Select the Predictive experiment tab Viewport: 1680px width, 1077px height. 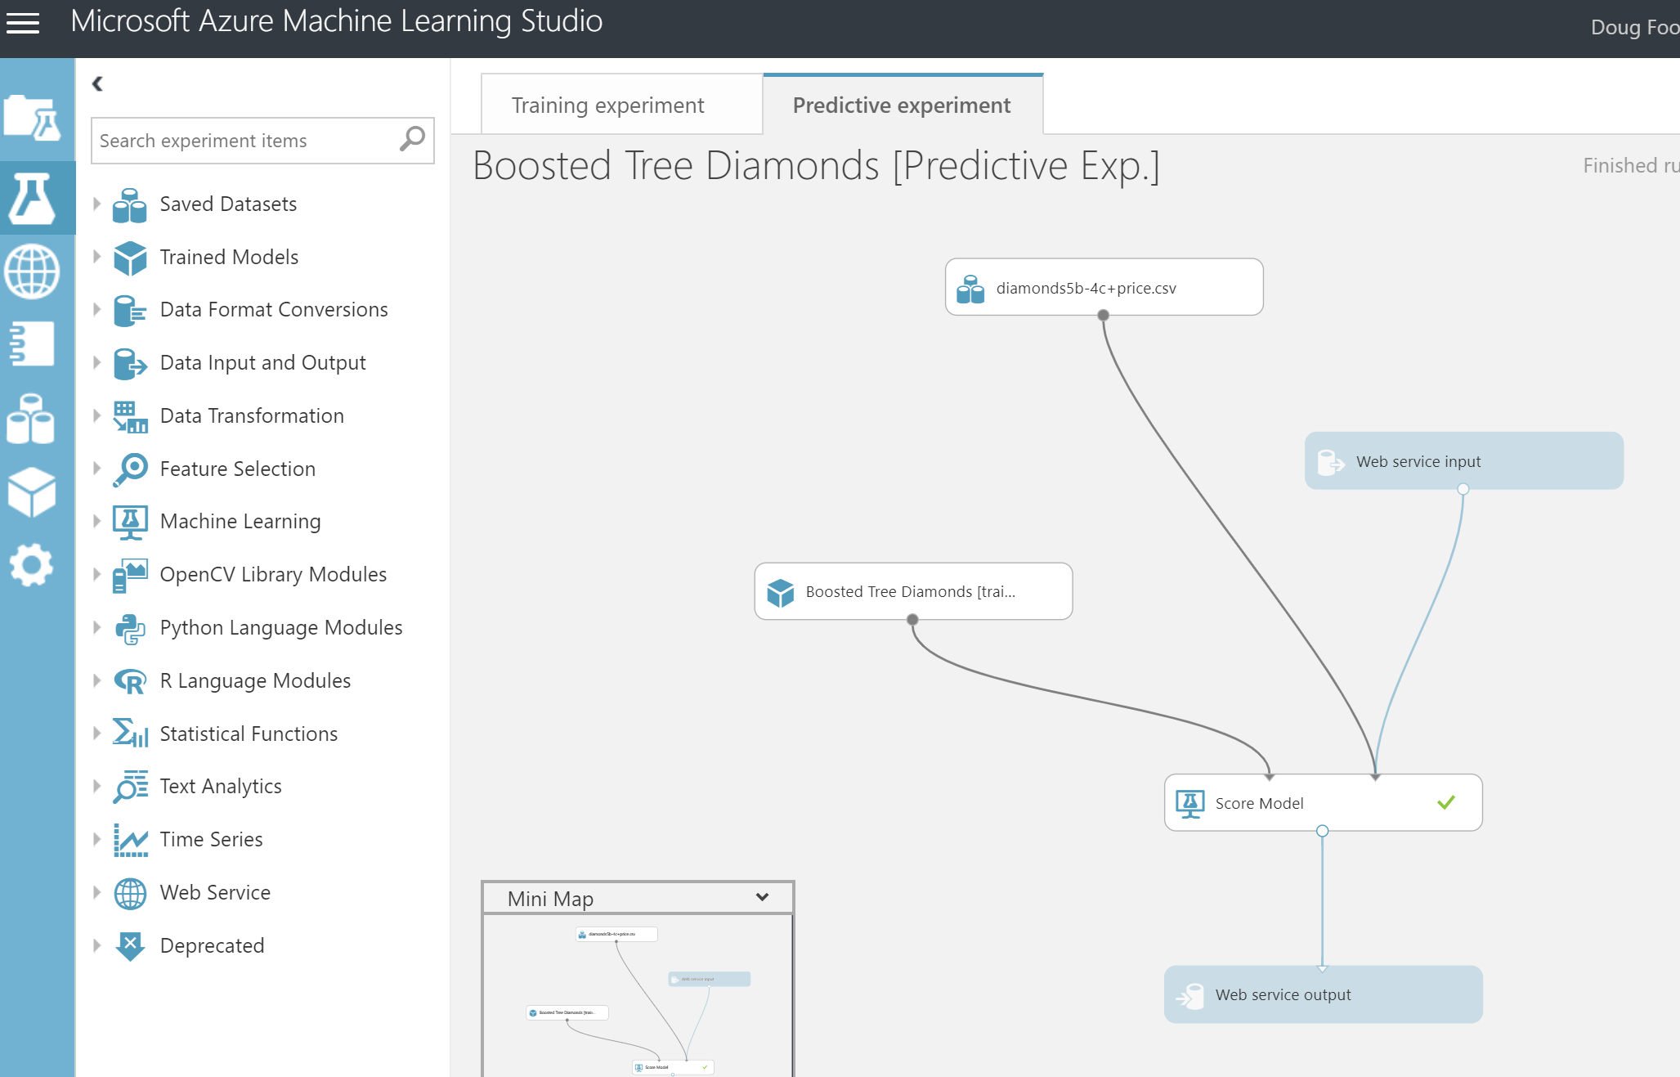point(903,105)
